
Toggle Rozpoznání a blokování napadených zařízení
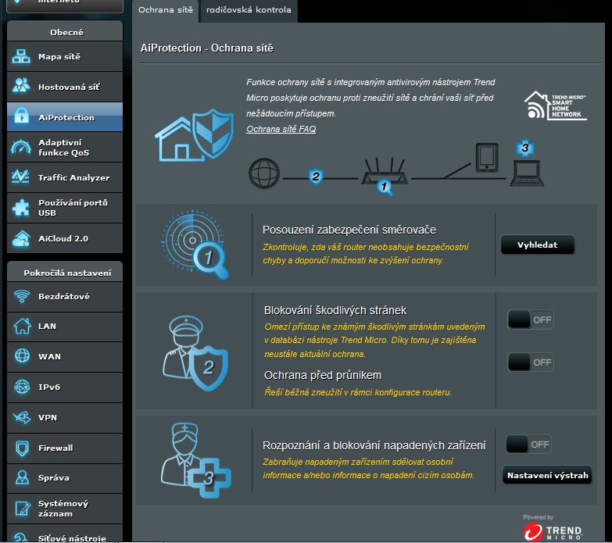click(528, 445)
